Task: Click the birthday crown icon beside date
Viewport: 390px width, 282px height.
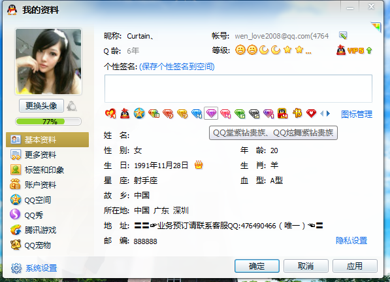Action: (199, 165)
